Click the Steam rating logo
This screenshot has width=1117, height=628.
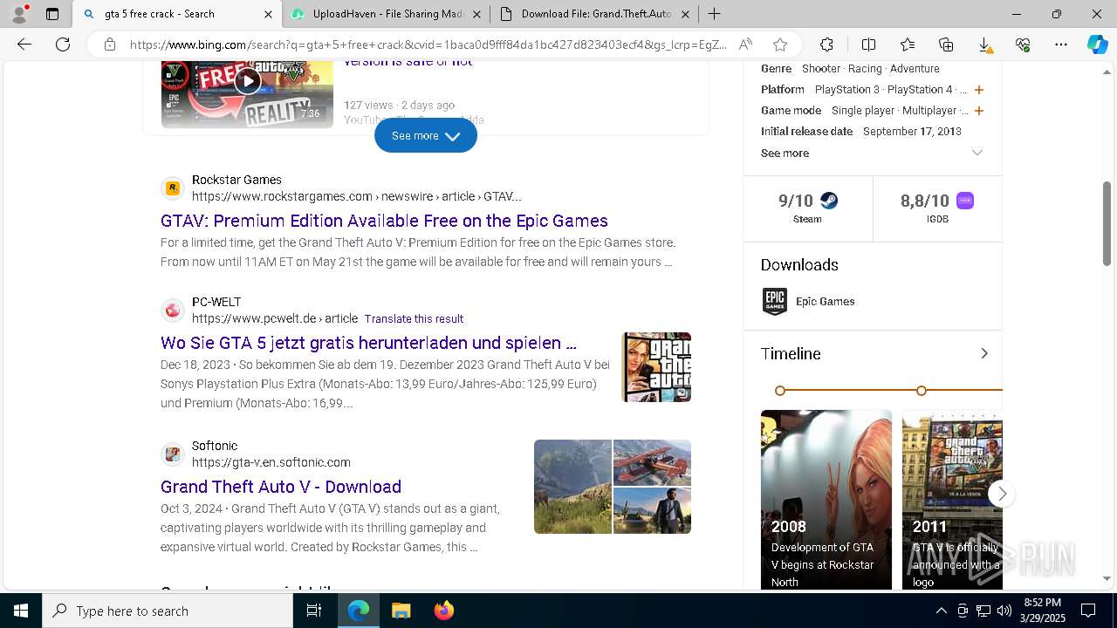pyautogui.click(x=829, y=201)
